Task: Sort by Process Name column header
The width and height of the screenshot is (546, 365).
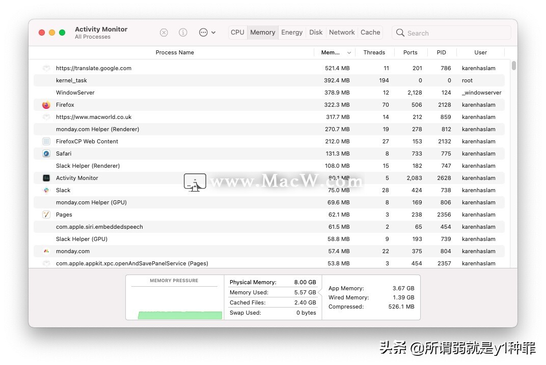Action: point(175,52)
